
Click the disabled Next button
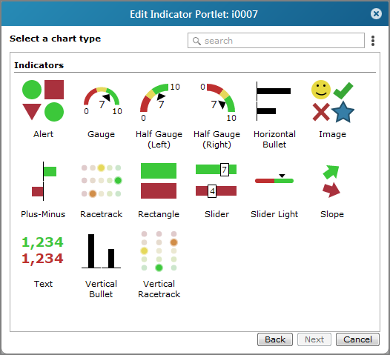[314, 339]
